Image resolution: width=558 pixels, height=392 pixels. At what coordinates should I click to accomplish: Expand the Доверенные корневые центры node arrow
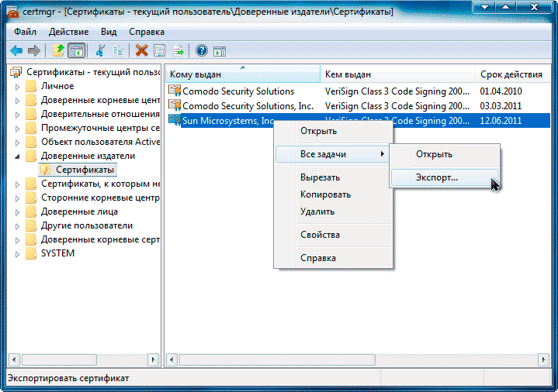[17, 101]
